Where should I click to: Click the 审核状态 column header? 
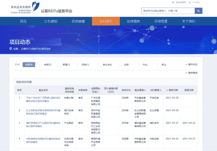(x=126, y=90)
